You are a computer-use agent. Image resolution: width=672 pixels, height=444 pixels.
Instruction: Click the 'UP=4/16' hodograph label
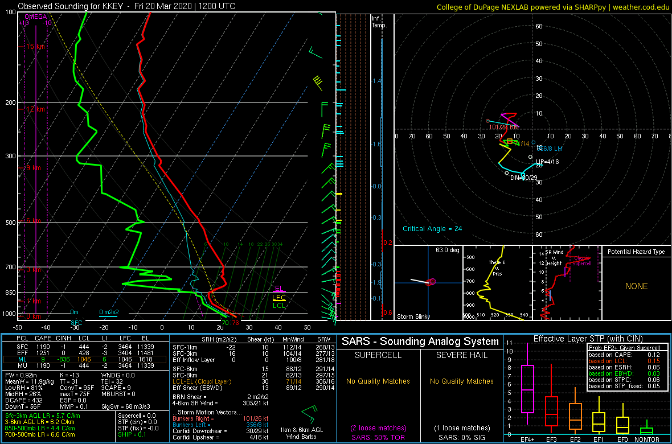pyautogui.click(x=547, y=162)
